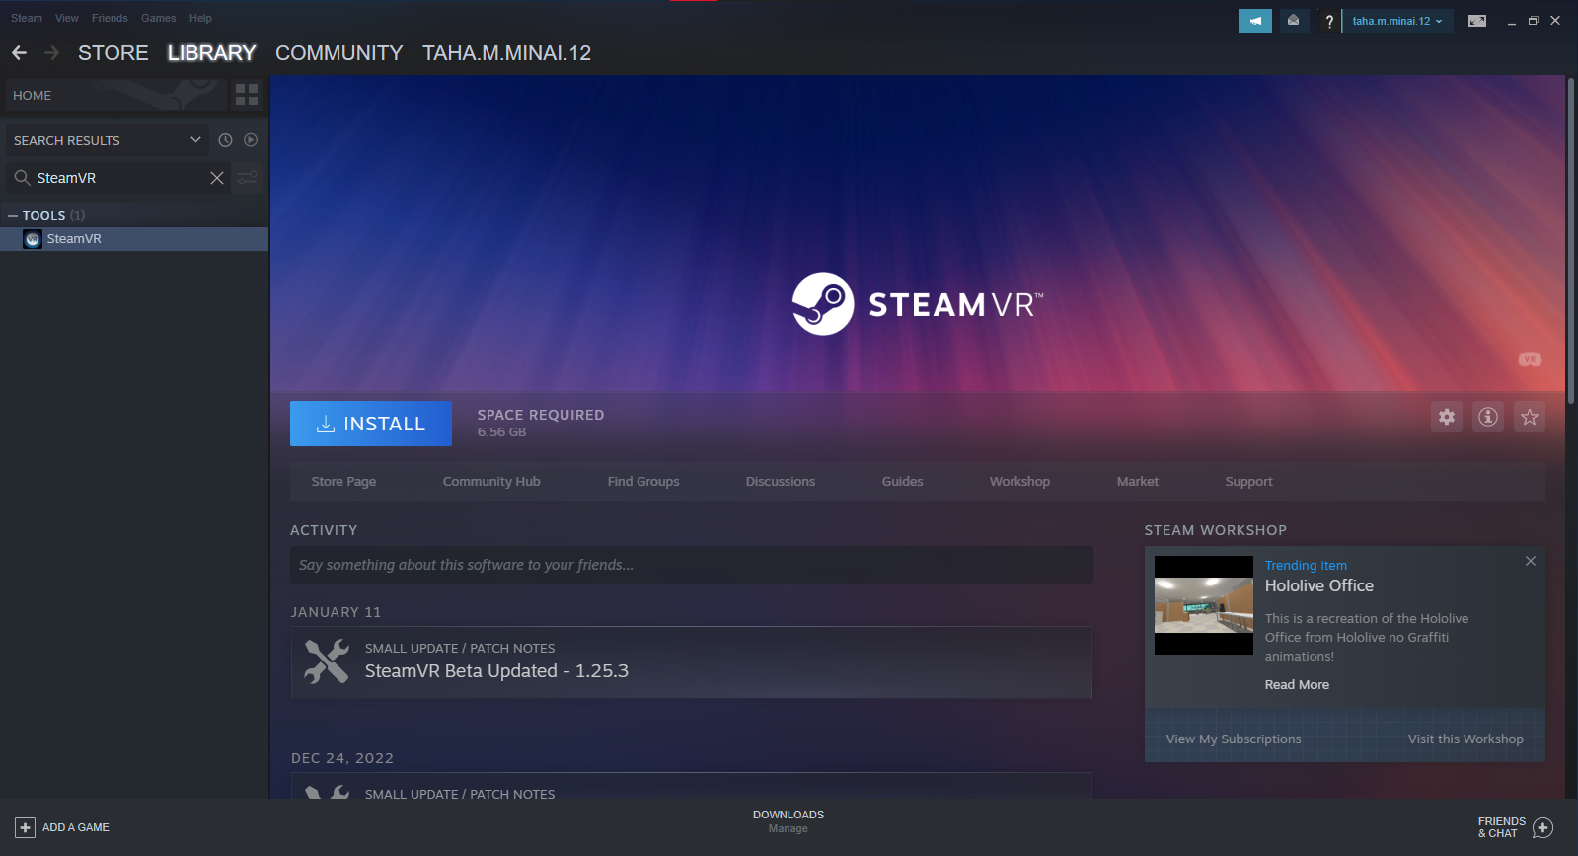The image size is (1578, 856).
Task: Open the TAHA.M.MINAI.12 profile tab
Action: pos(507,53)
